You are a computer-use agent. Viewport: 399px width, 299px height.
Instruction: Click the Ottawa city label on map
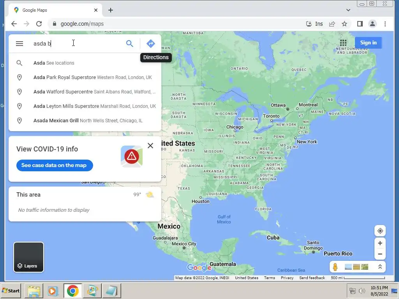point(278,105)
